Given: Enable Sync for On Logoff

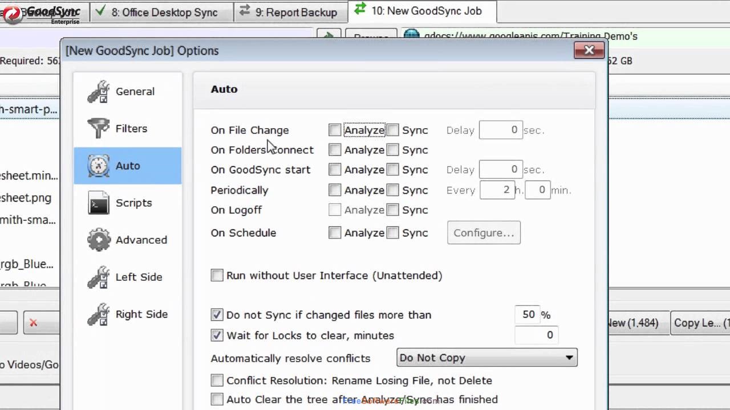Looking at the screenshot, I should [x=392, y=210].
